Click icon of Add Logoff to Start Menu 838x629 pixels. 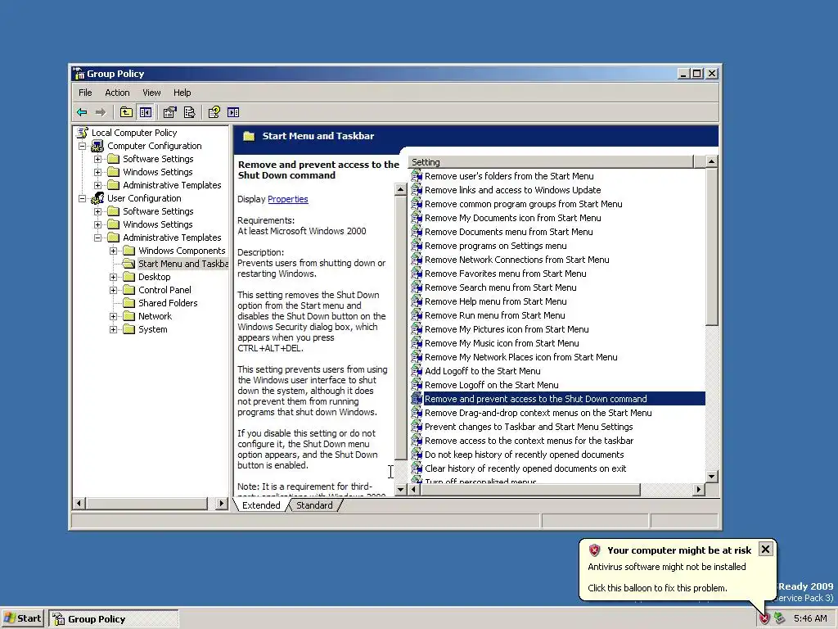417,371
